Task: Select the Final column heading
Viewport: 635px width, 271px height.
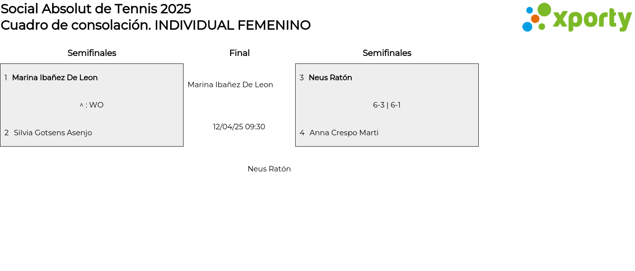Action: [x=239, y=53]
